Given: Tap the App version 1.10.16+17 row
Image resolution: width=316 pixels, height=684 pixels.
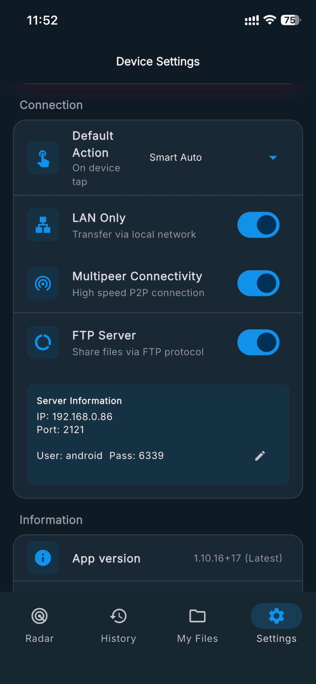Looking at the screenshot, I should click(158, 558).
